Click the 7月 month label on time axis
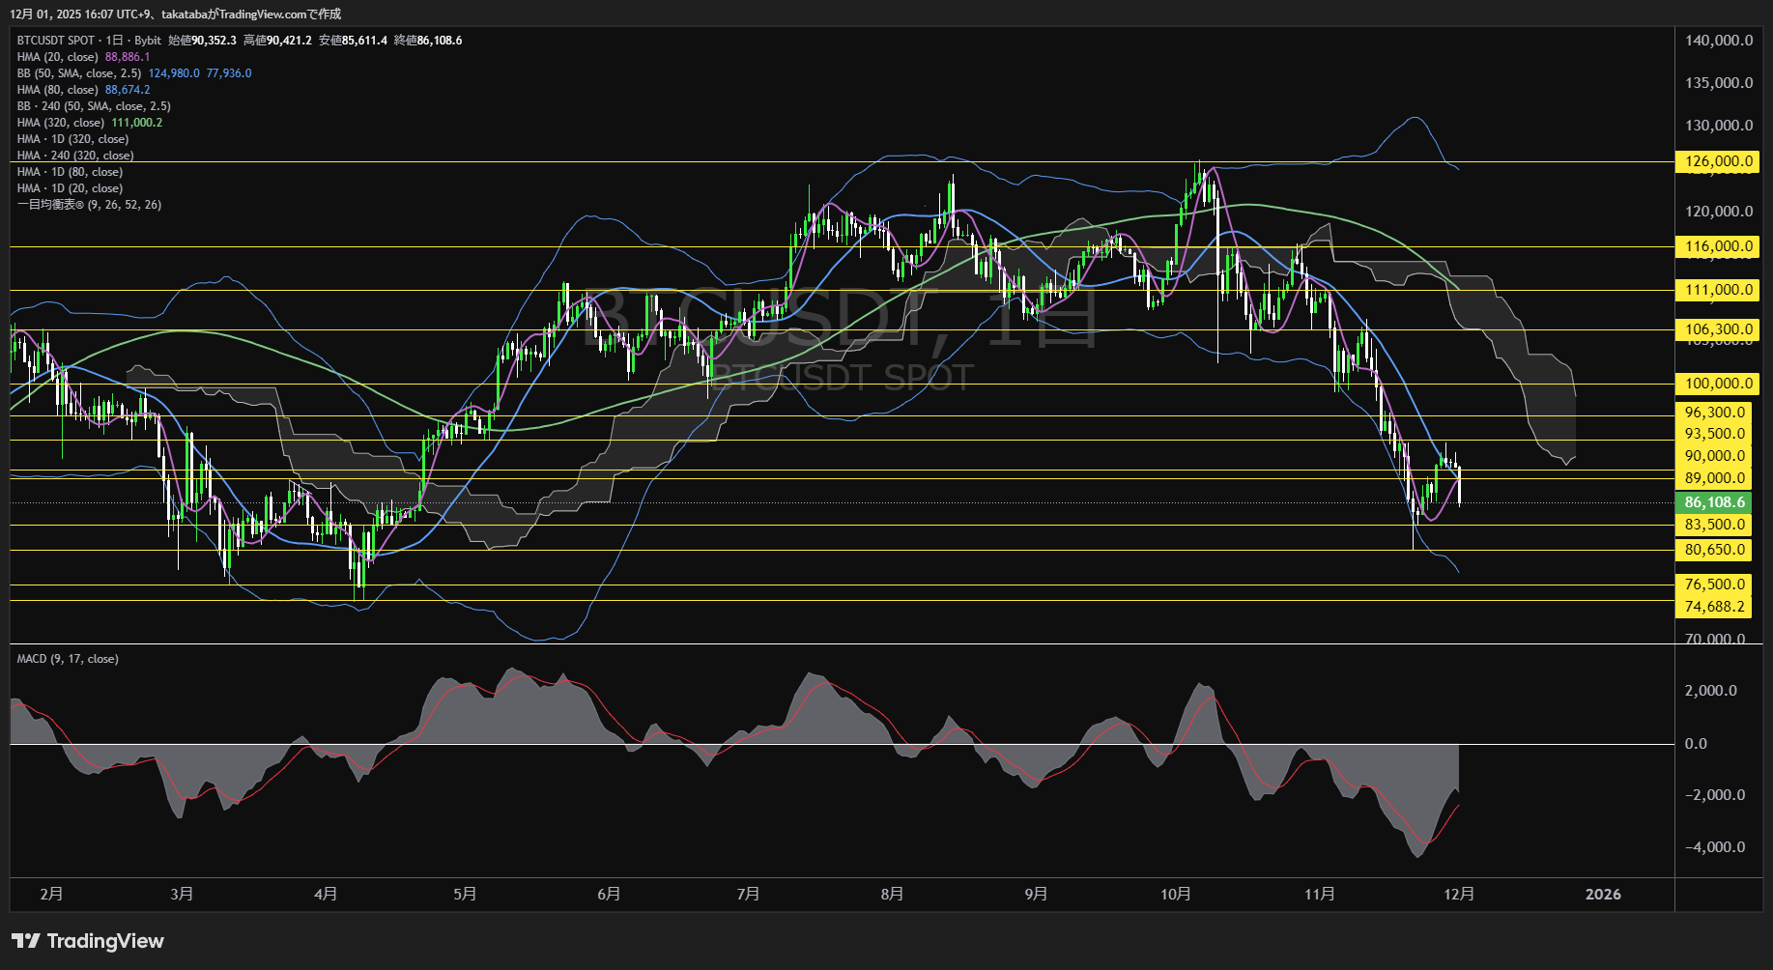 pyautogui.click(x=748, y=894)
